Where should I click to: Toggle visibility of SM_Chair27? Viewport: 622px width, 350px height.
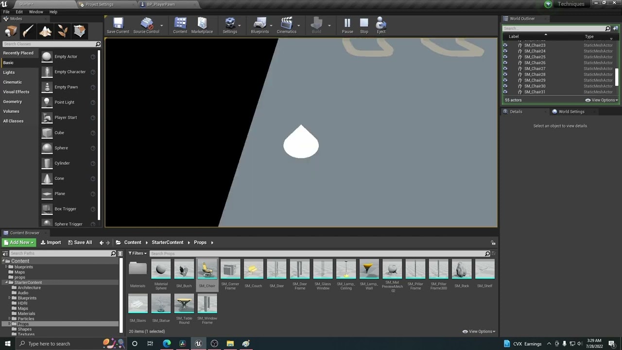point(505,69)
